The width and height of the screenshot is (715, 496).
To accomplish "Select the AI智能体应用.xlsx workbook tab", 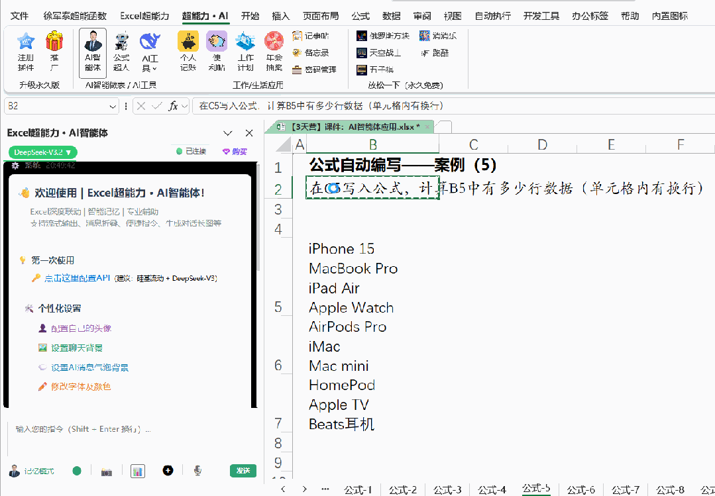I will pos(349,126).
